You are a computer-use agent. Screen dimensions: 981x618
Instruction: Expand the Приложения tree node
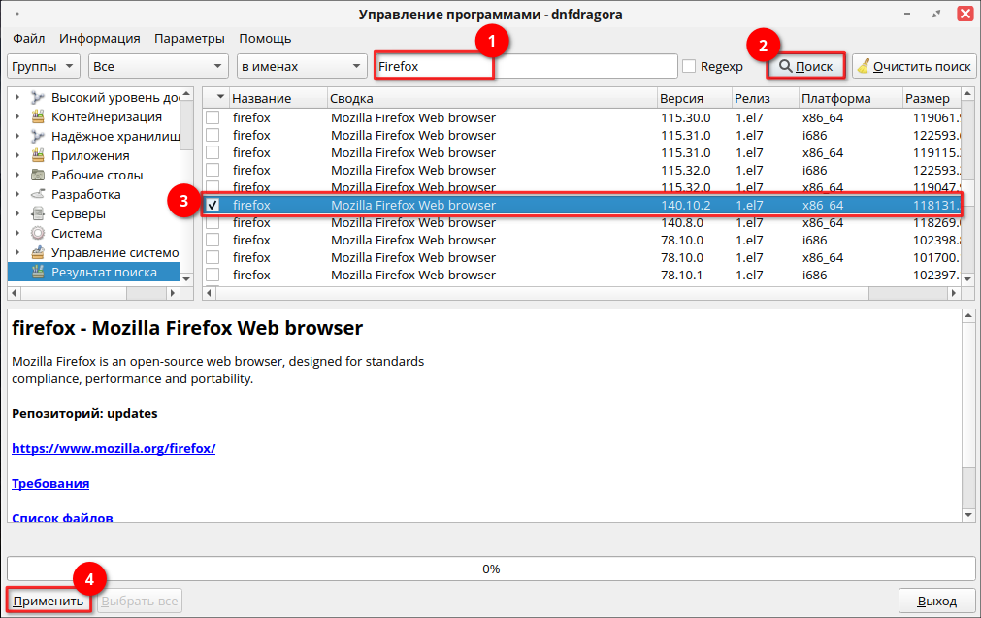pyautogui.click(x=17, y=156)
